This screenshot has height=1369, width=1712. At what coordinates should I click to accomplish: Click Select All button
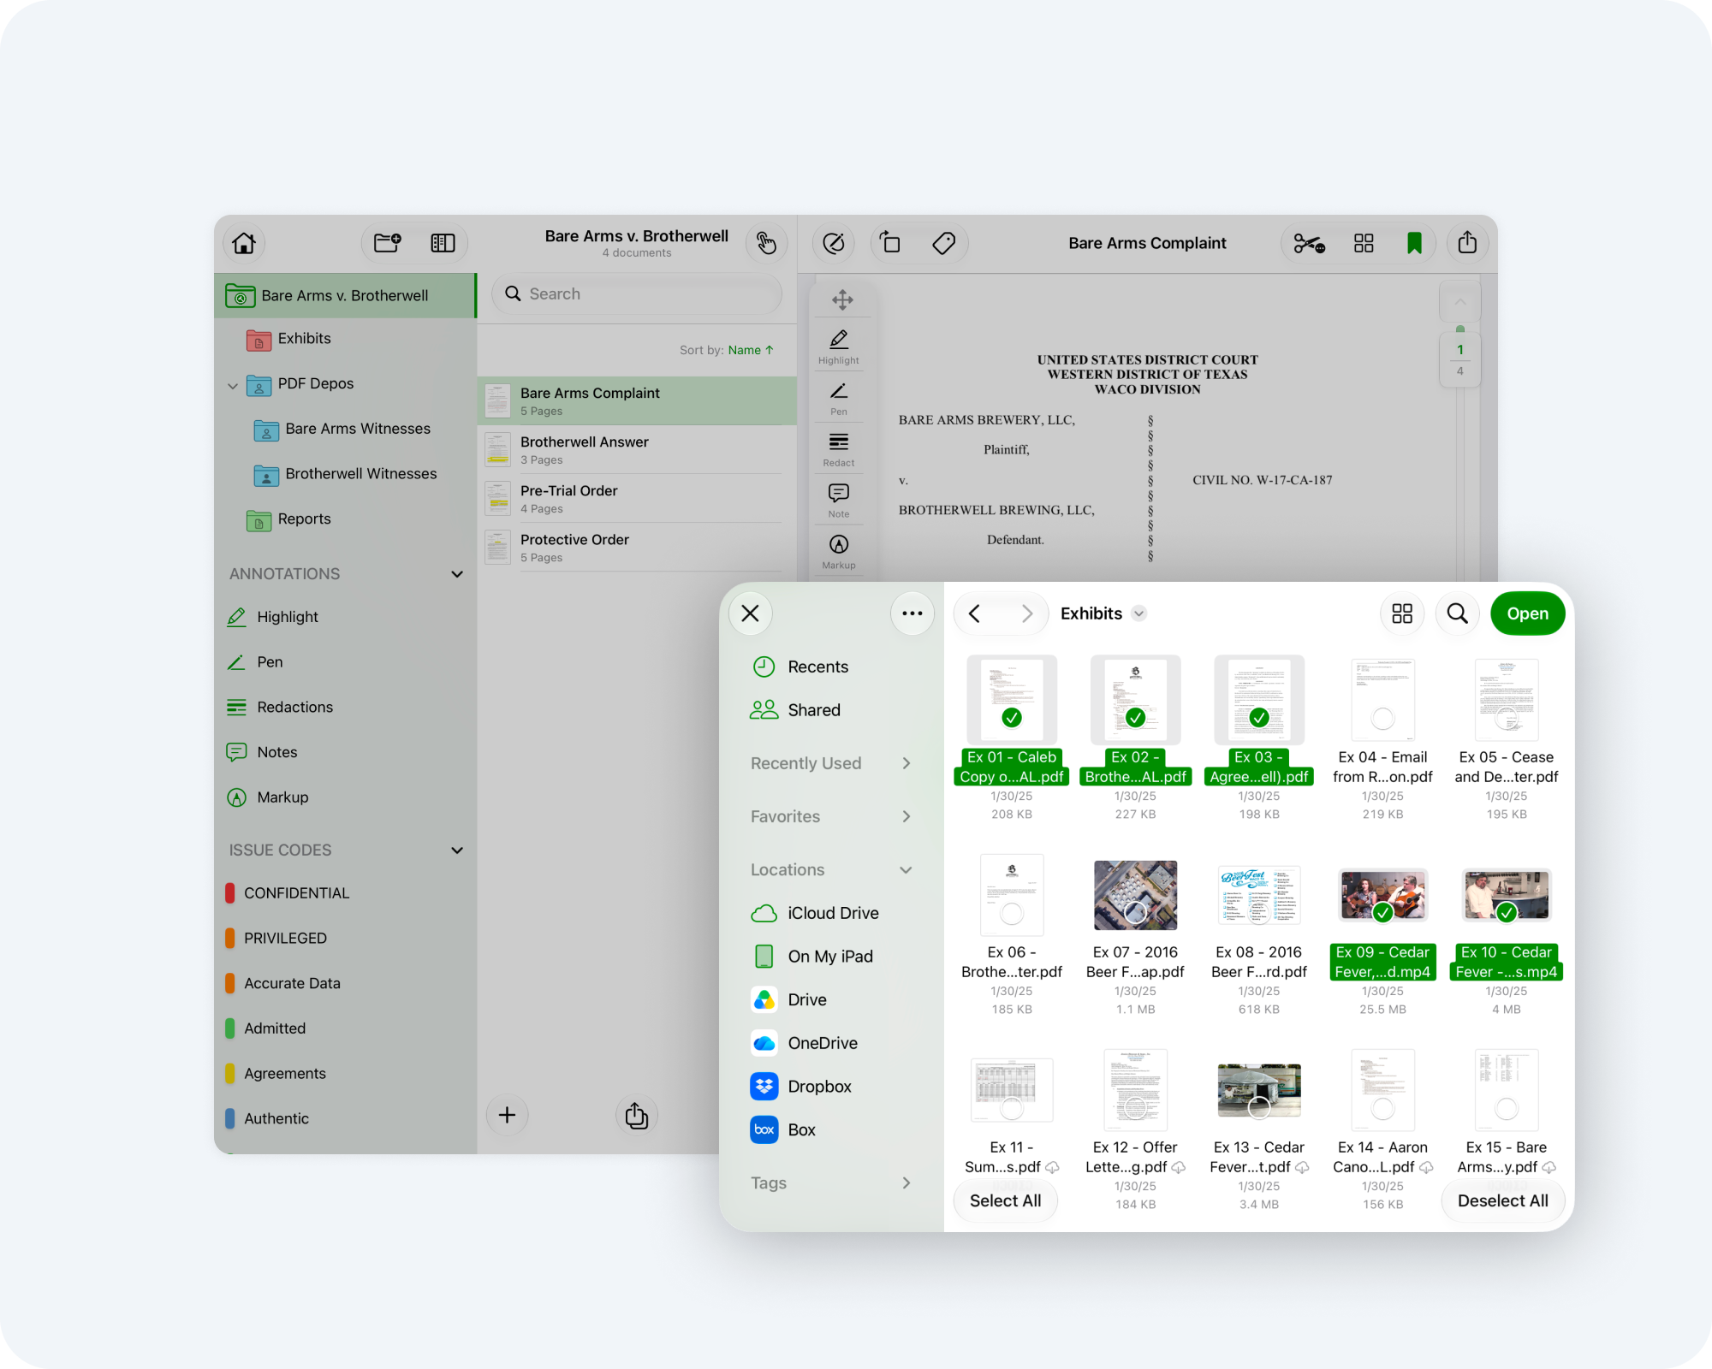1006,1200
